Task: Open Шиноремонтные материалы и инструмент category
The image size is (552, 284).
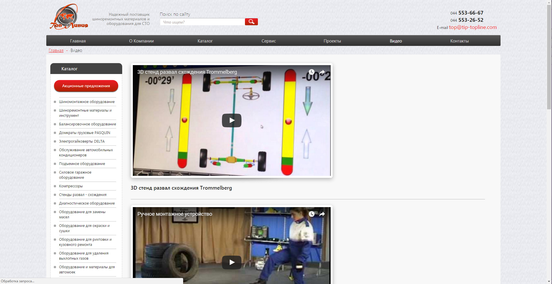Action: 85,113
